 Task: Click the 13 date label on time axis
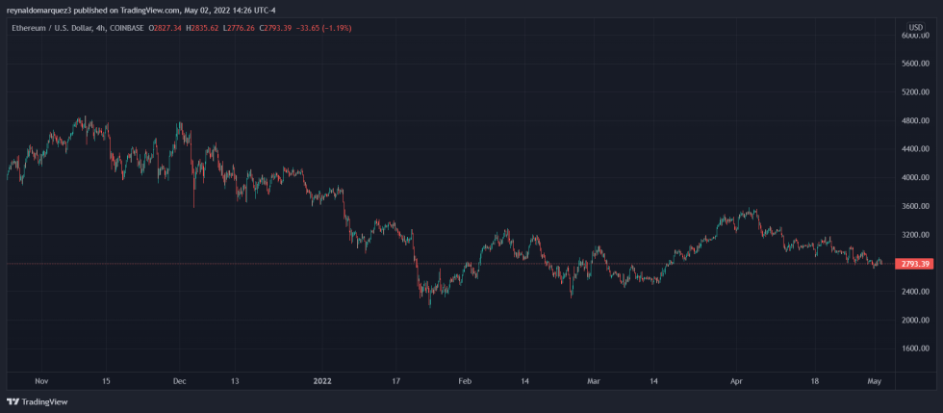pyautogui.click(x=235, y=381)
